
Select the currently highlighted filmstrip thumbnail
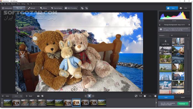tap(76, 102)
